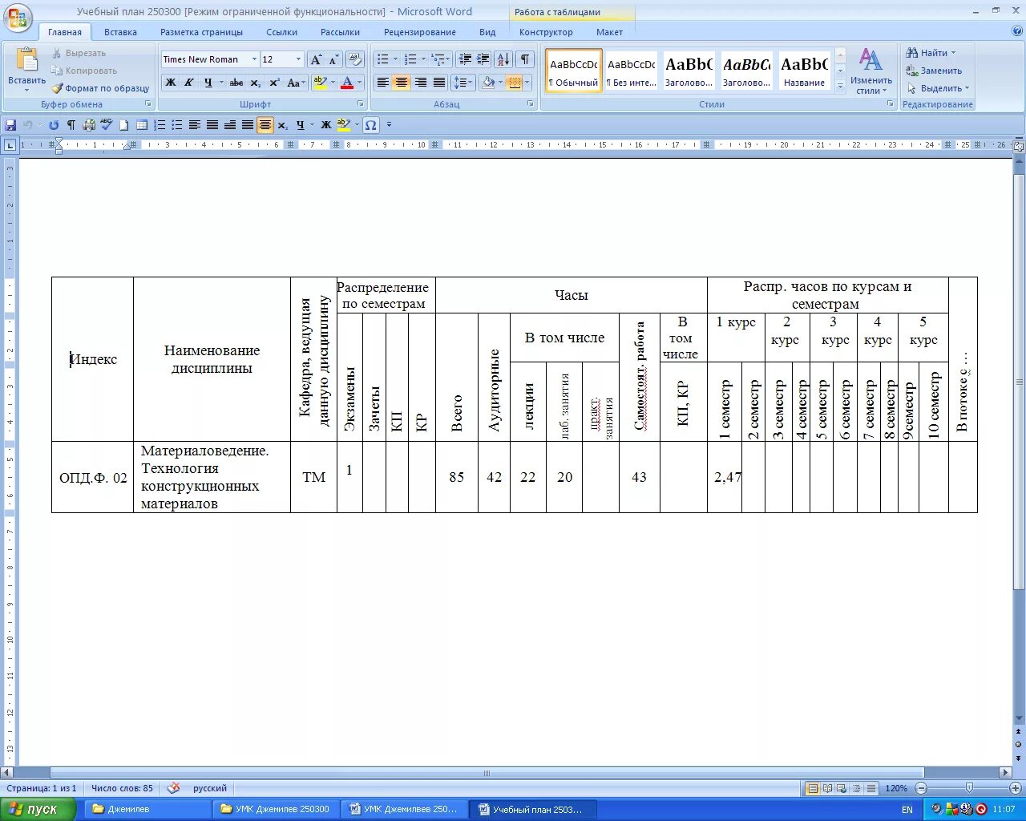Toggle proofing errors icon in the status bar
The image size is (1026, 821).
point(173,788)
